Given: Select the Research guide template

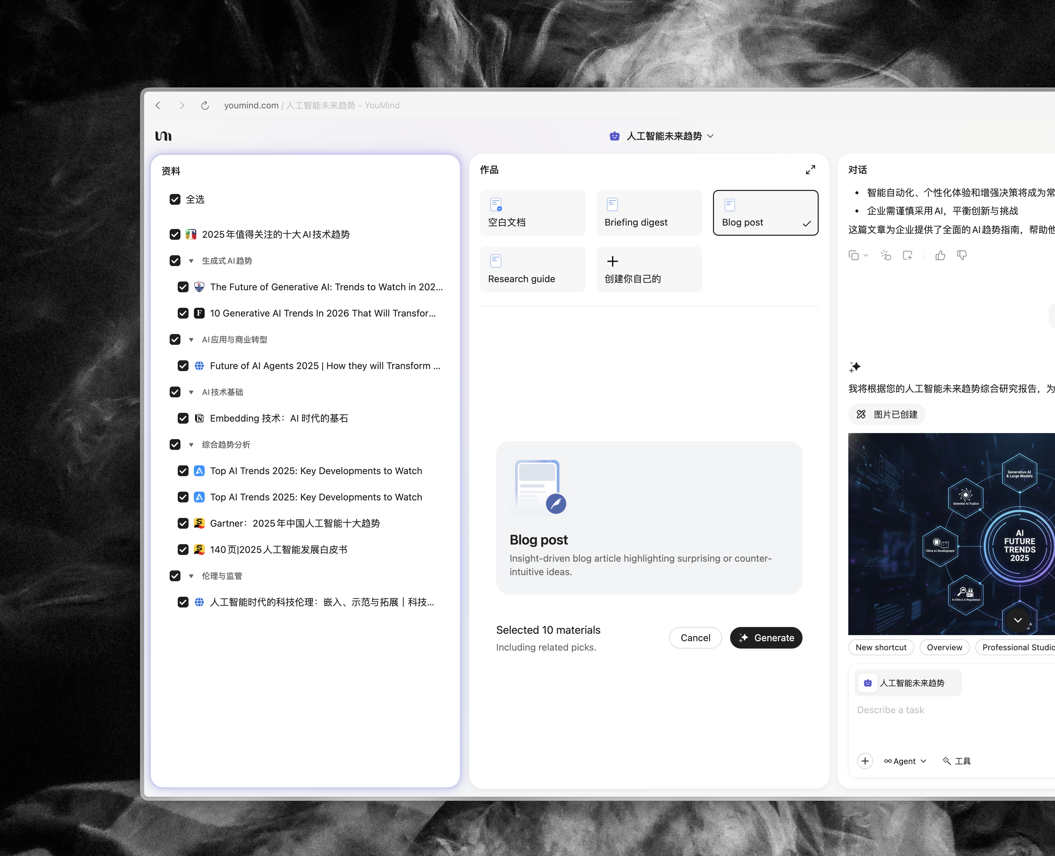Looking at the screenshot, I should coord(533,270).
